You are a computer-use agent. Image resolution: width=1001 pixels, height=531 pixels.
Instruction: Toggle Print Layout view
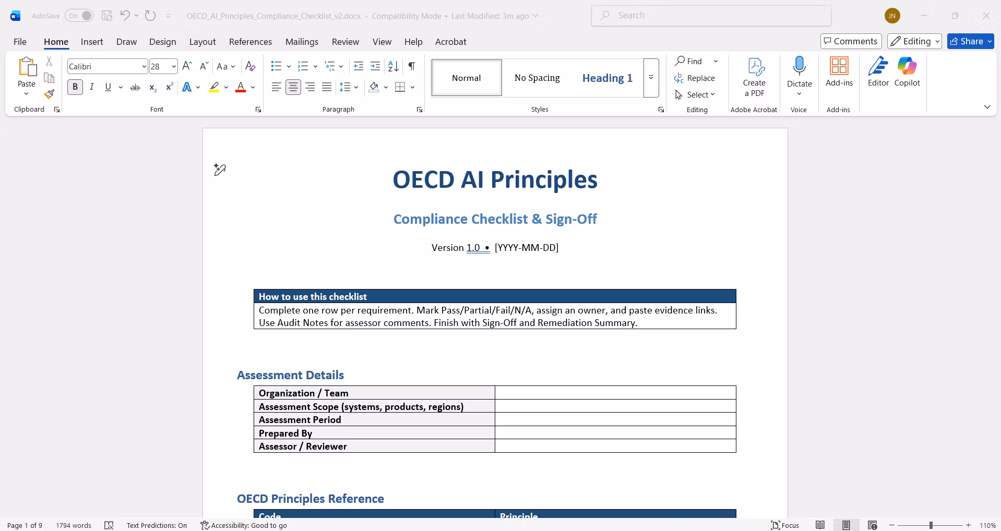(846, 525)
